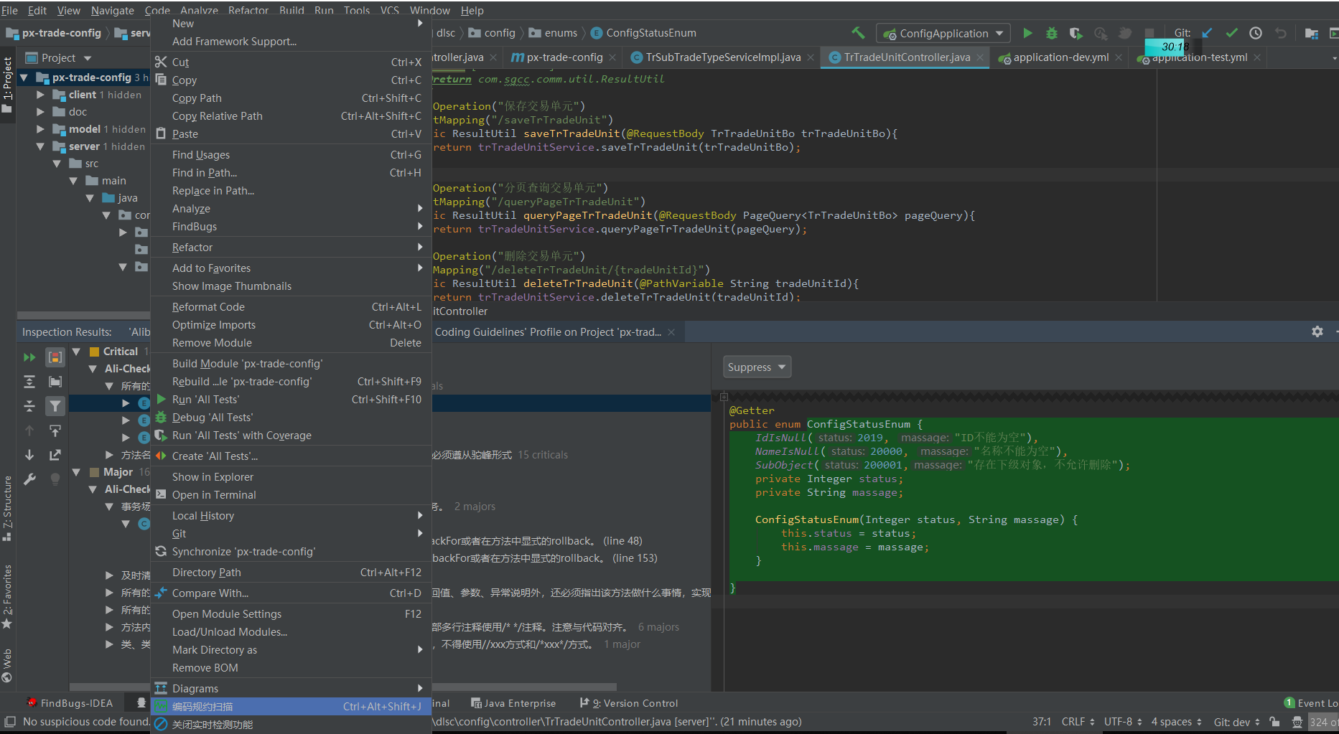Expand the client module folder
The width and height of the screenshot is (1339, 734).
click(40, 95)
